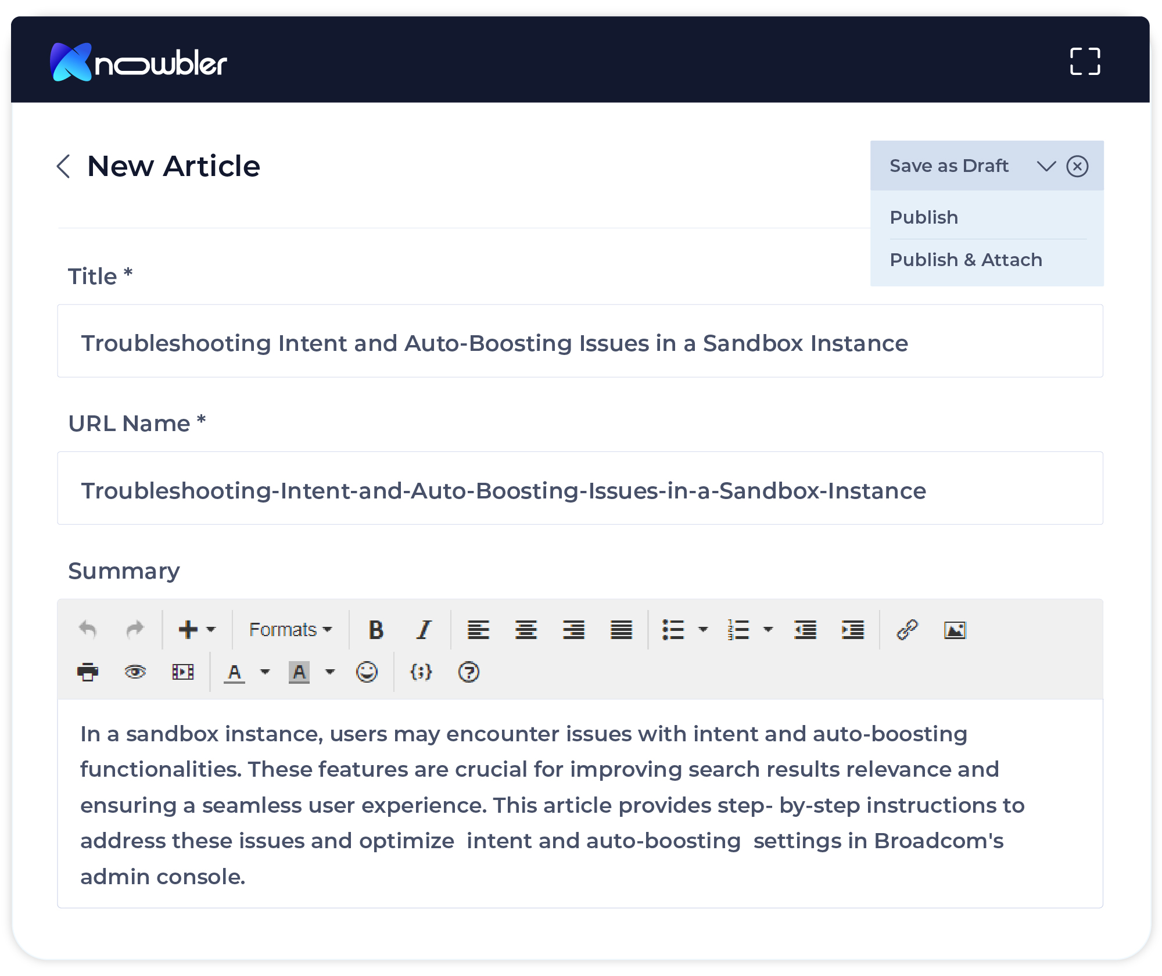Insert an image with picture icon
This screenshot has width=1162, height=976.
(x=955, y=630)
